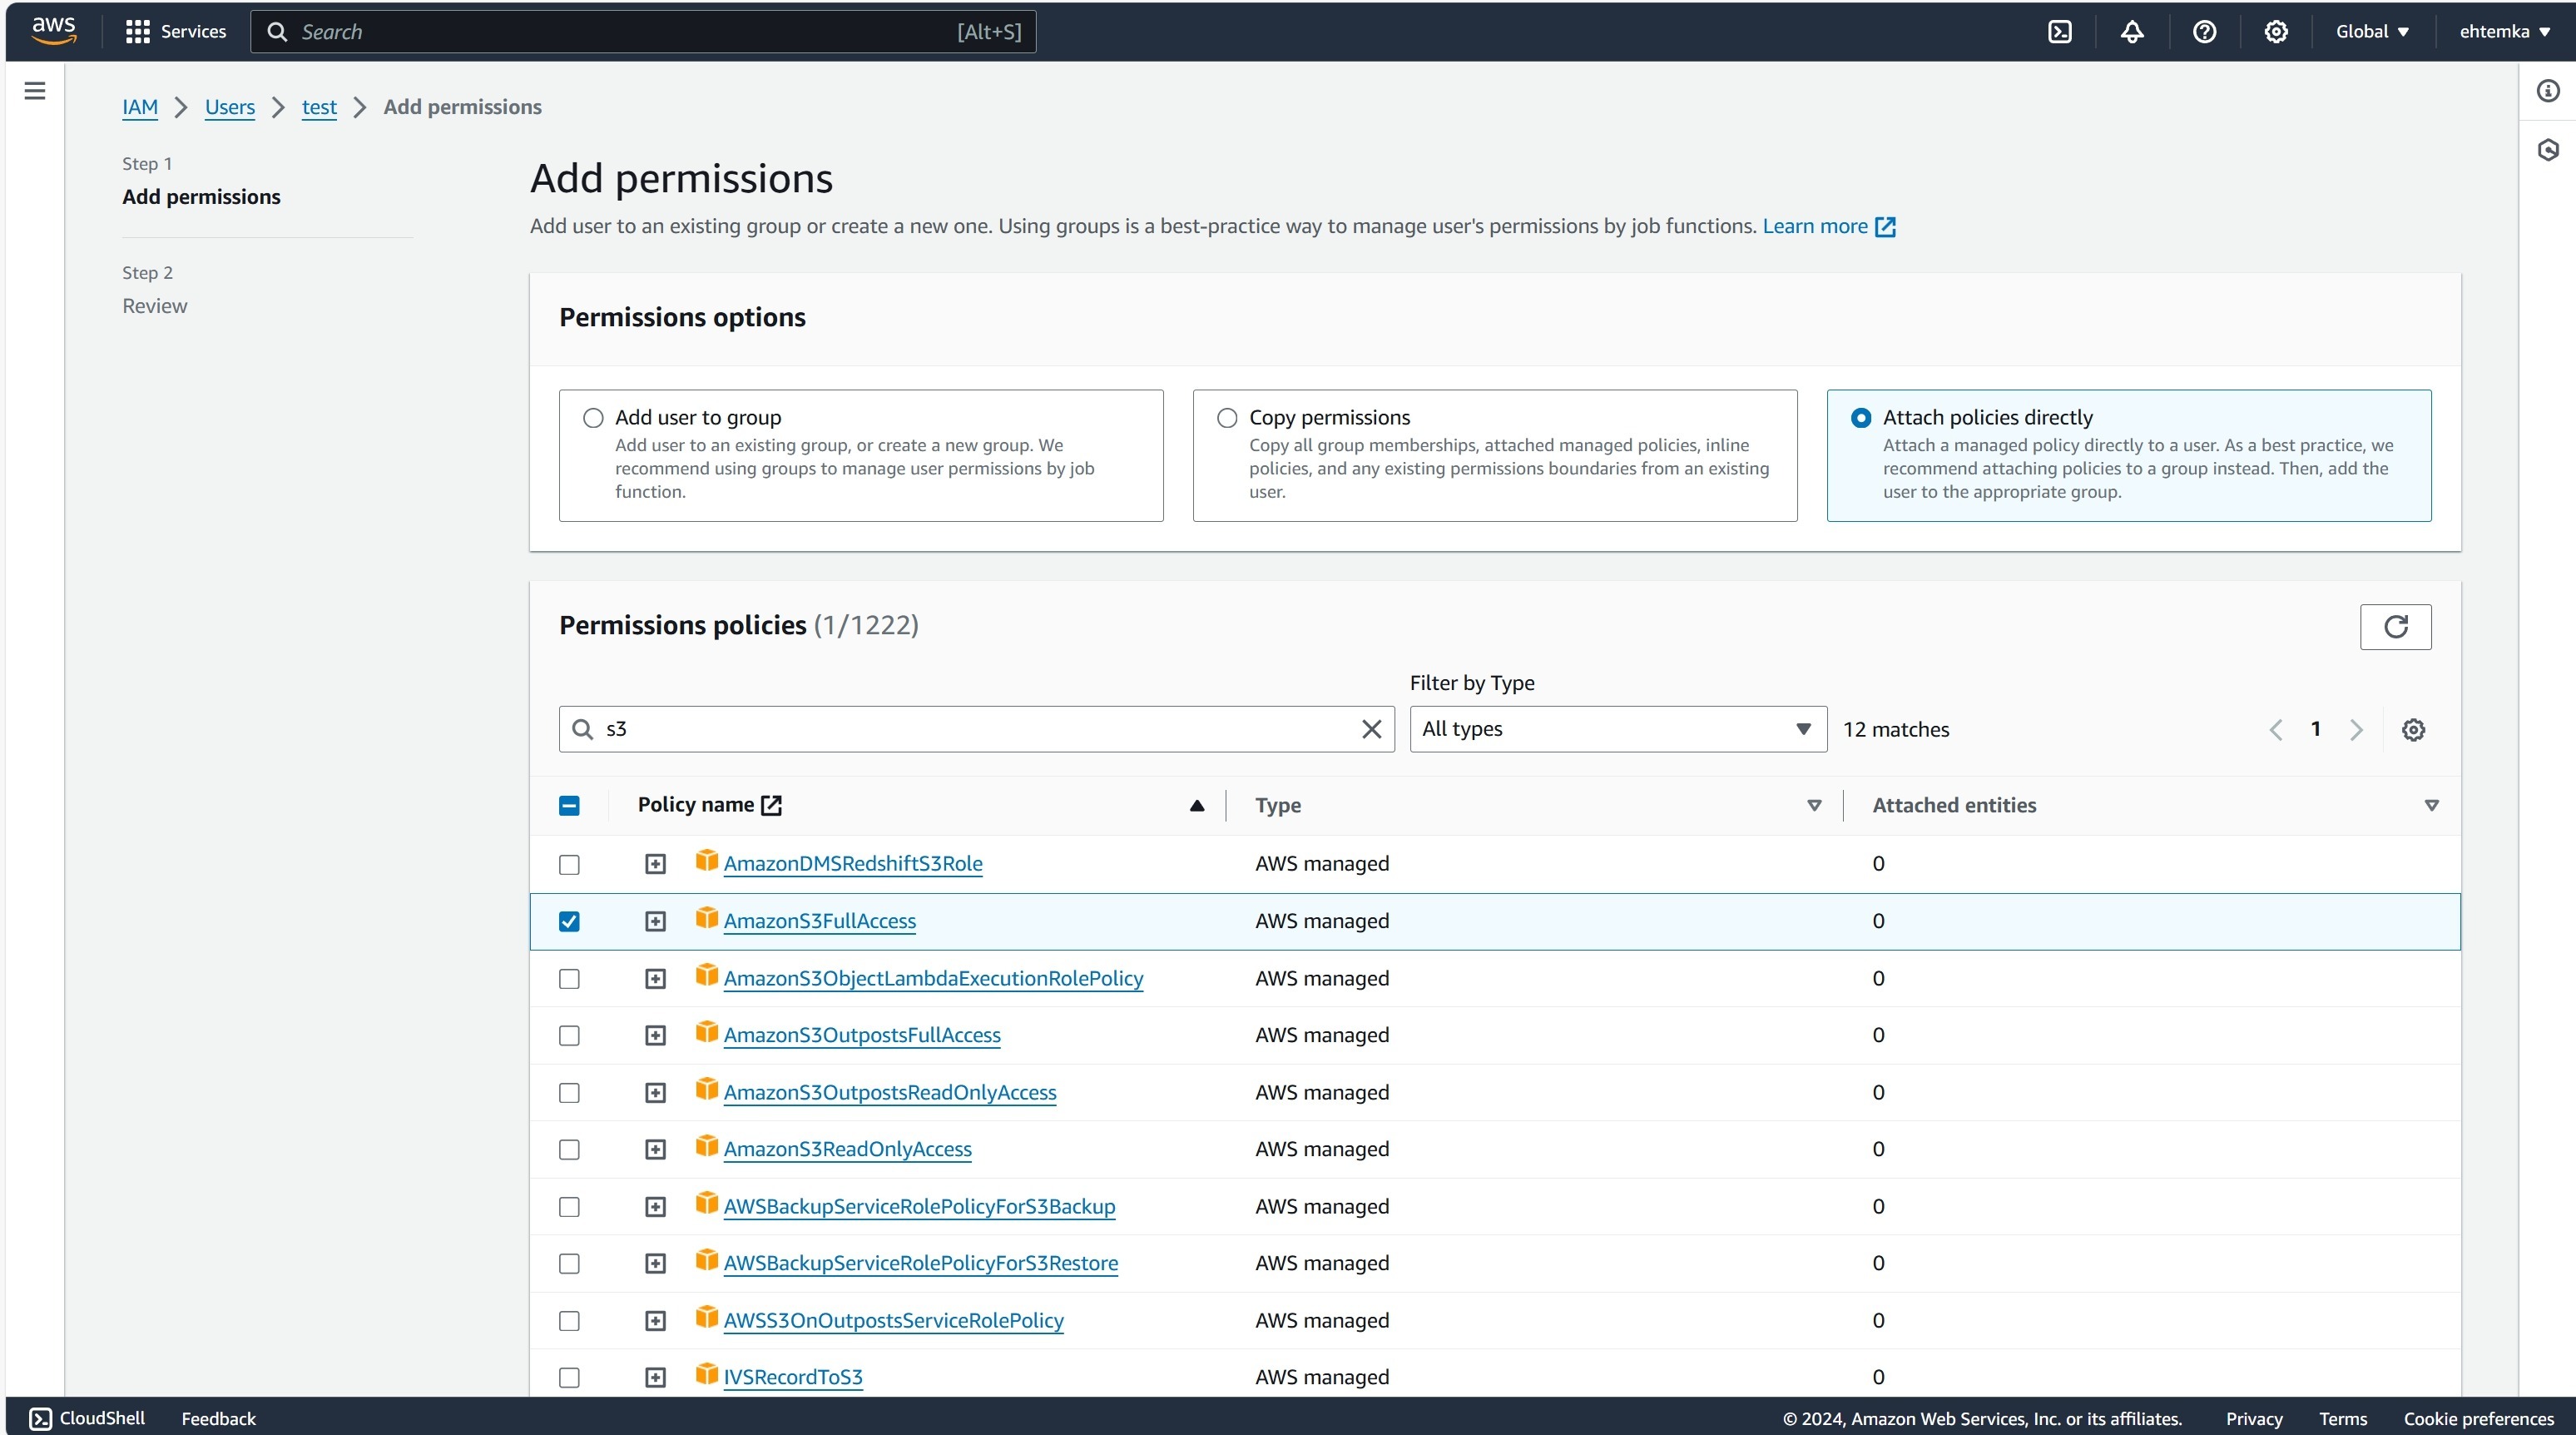Viewport: 2576px width, 1435px height.
Task: Open the notifications bell
Action: tap(2132, 32)
